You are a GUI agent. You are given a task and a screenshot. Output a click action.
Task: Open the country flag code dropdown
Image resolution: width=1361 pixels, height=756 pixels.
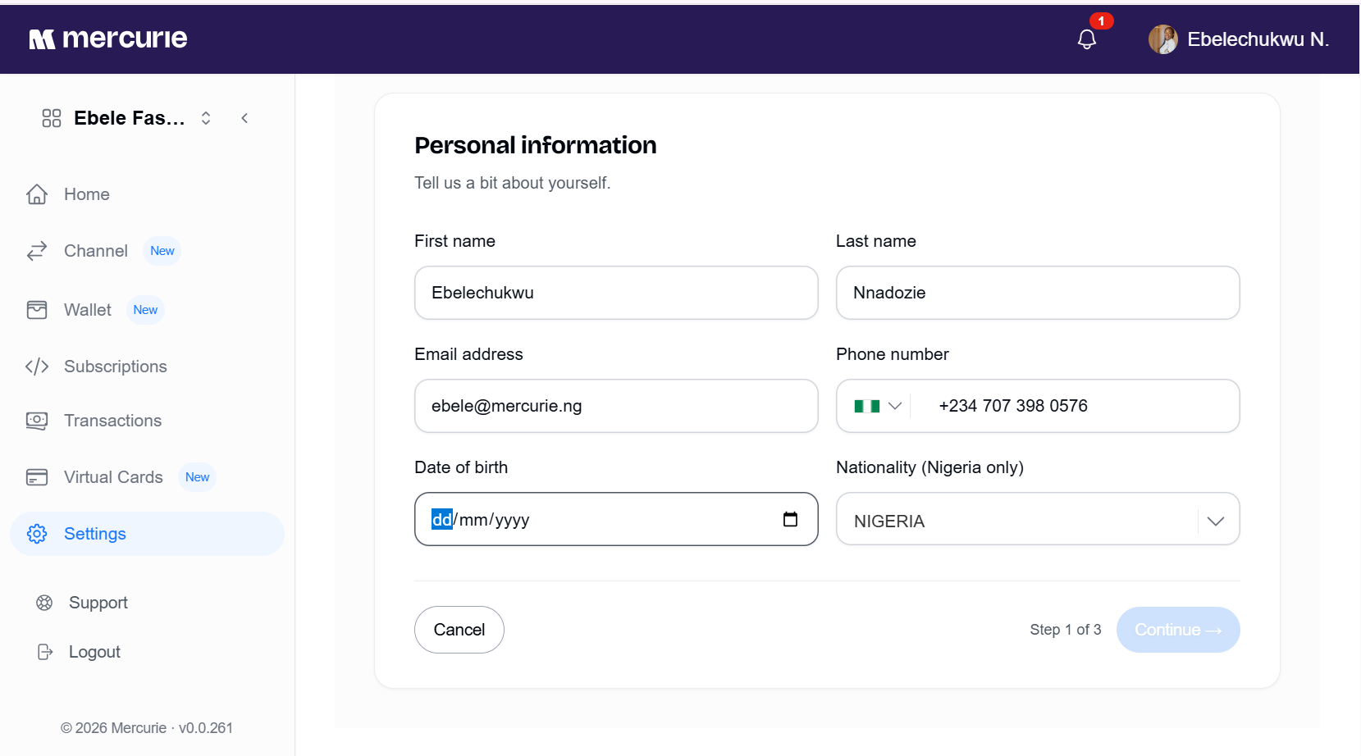click(878, 406)
